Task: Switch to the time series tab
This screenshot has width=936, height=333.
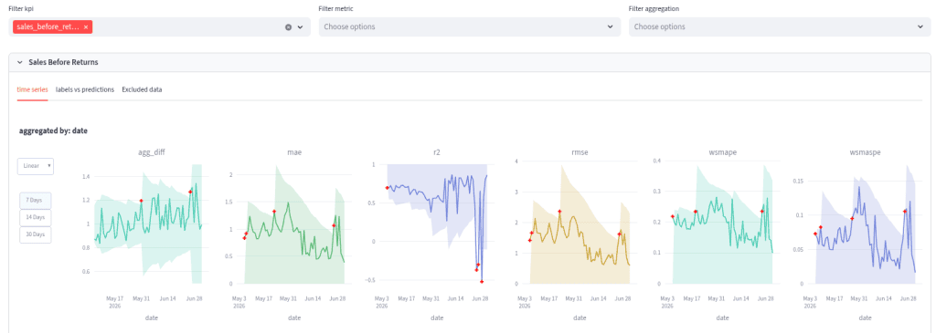Action: (32, 89)
